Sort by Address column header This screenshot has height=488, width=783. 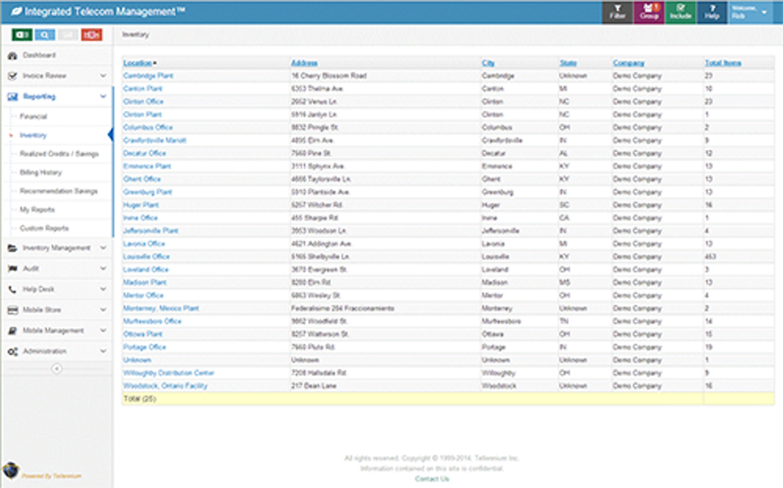click(x=305, y=63)
